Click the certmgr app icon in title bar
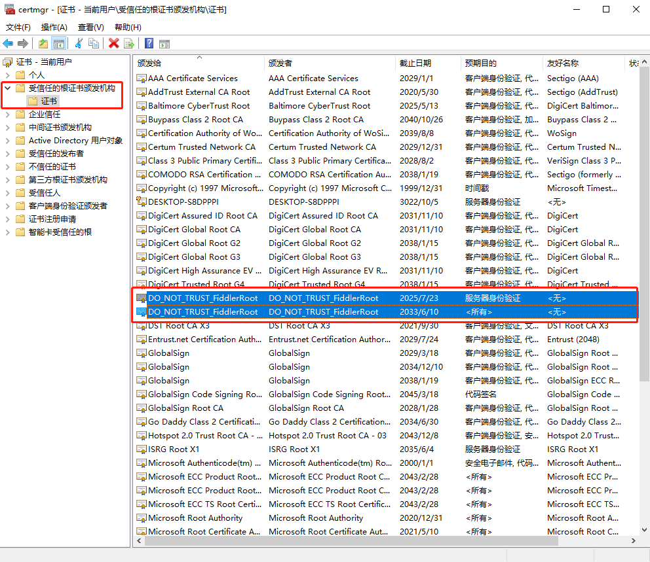Image resolution: width=650 pixels, height=562 pixels. point(10,9)
